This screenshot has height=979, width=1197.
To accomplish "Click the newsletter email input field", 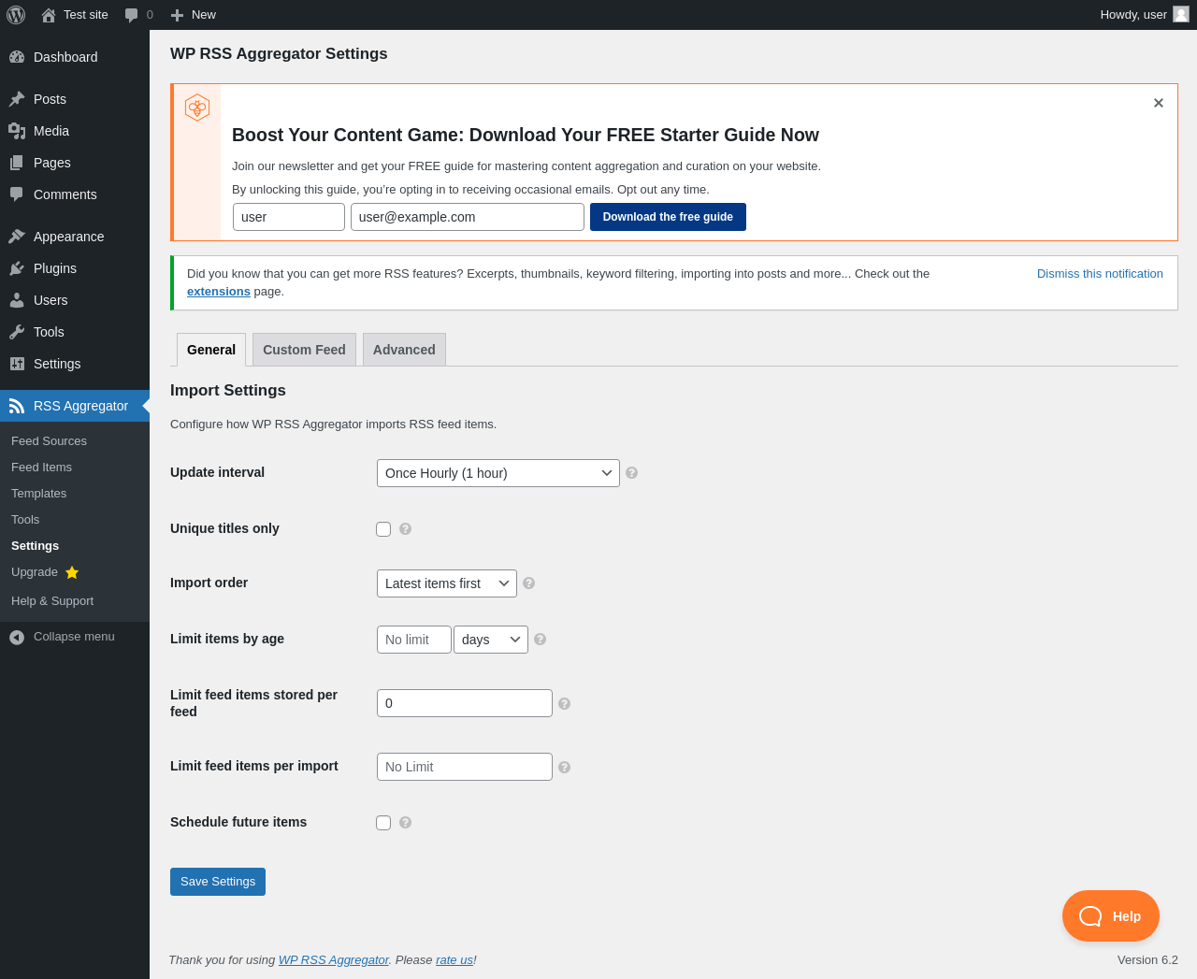I will 468,217.
